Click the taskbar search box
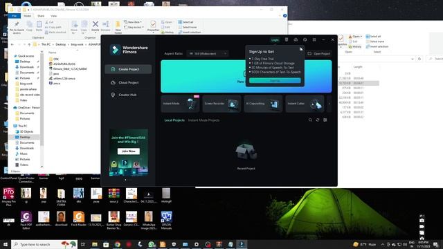Screen dimensions: 443x249 tap(44, 244)
